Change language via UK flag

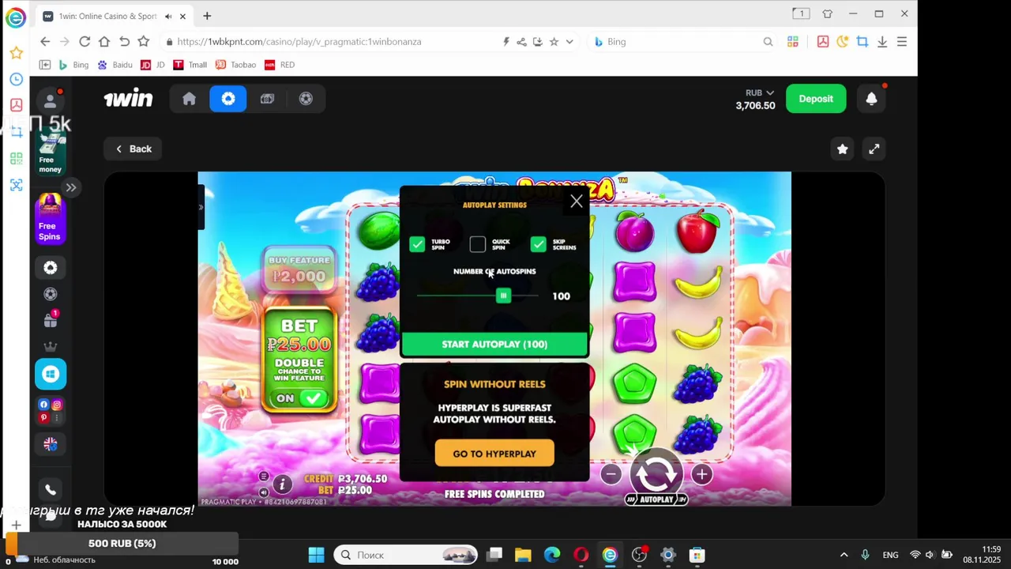pyautogui.click(x=51, y=444)
